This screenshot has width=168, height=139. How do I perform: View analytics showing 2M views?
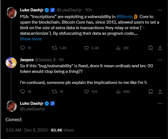tap(118, 48)
